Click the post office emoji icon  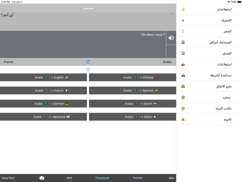[183, 108]
